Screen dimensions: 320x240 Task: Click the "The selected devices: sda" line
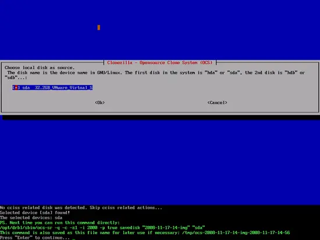tap(31, 217)
